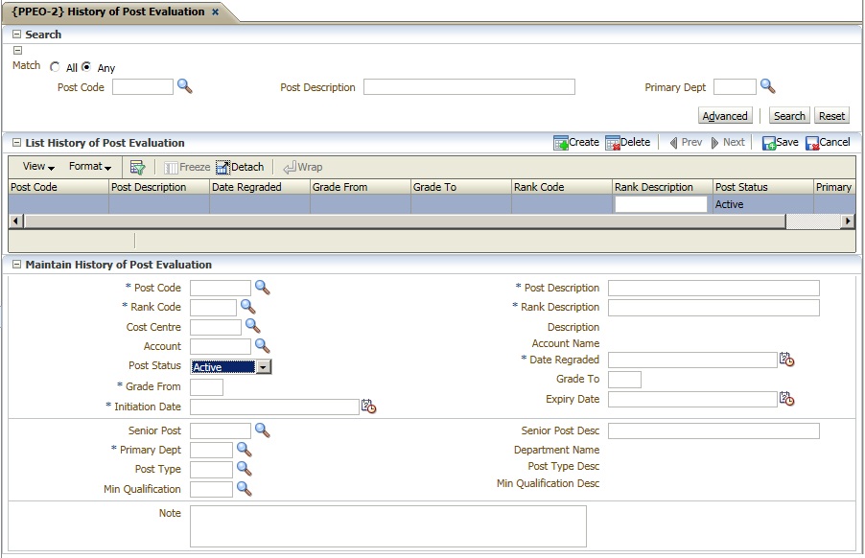865x558 pixels.
Task: Click the Rank Code lookup magnifier
Action: [247, 307]
